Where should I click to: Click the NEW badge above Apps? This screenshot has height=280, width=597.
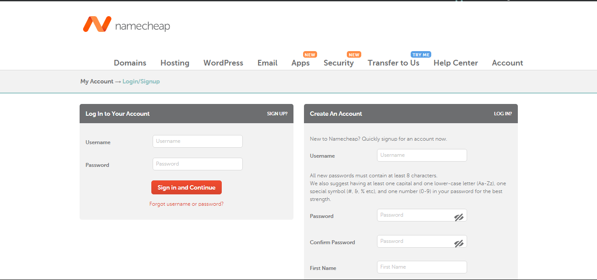[x=310, y=55]
